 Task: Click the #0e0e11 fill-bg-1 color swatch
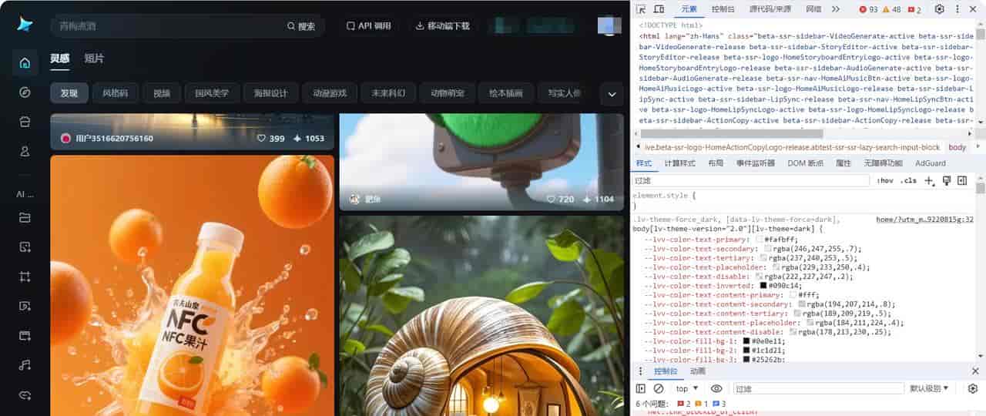pyautogui.click(x=746, y=341)
